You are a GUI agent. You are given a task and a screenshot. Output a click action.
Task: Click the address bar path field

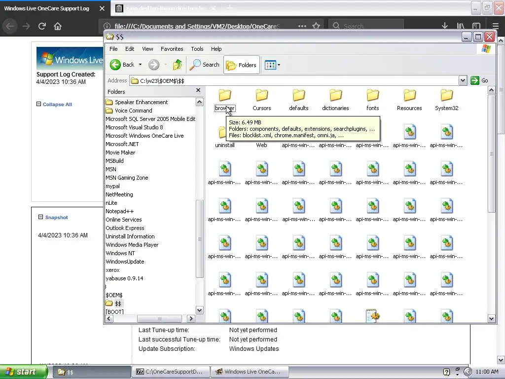coord(294,80)
